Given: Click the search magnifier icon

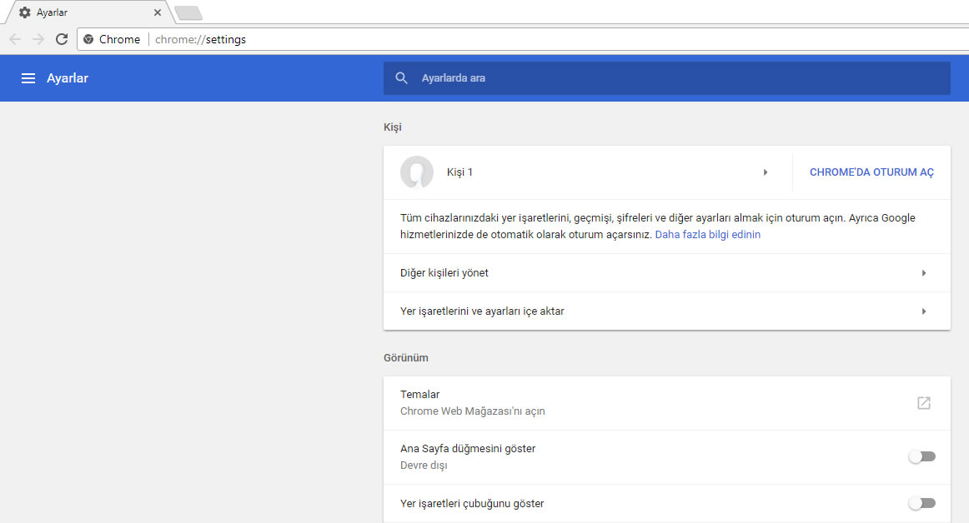Looking at the screenshot, I should pos(402,78).
